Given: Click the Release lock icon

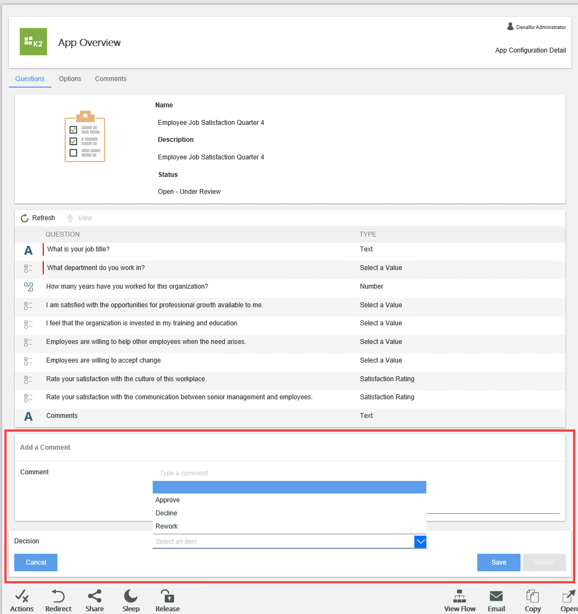Looking at the screenshot, I should click(167, 596).
